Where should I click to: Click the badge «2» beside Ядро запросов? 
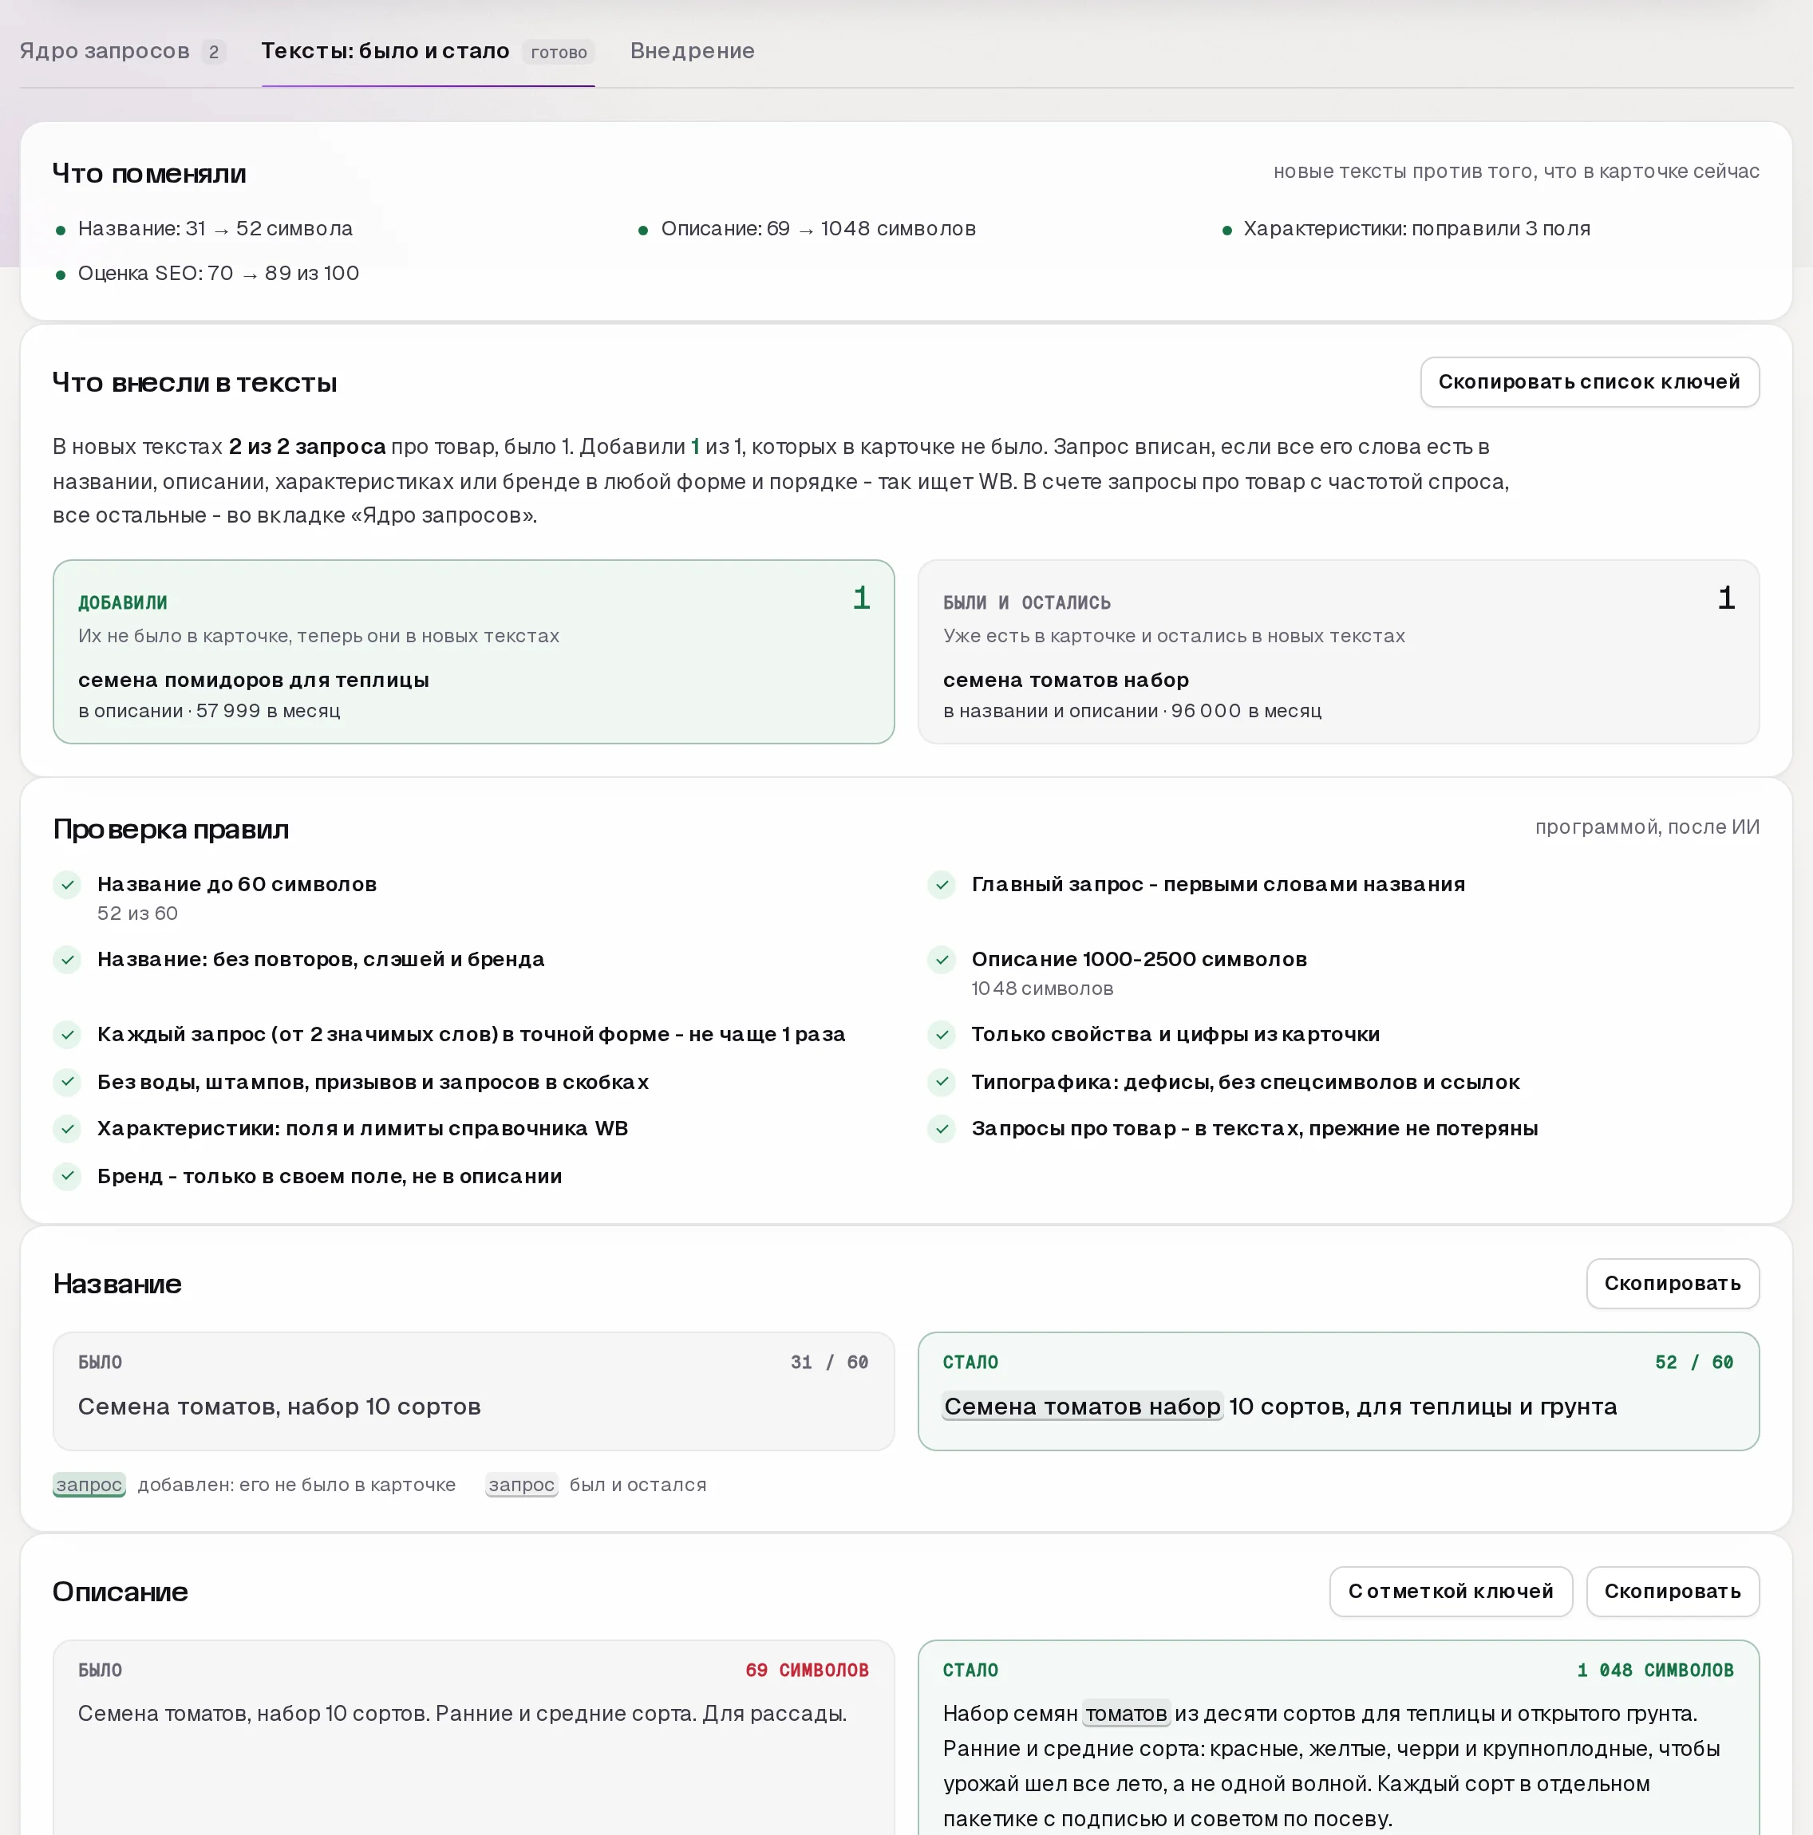[x=214, y=52]
